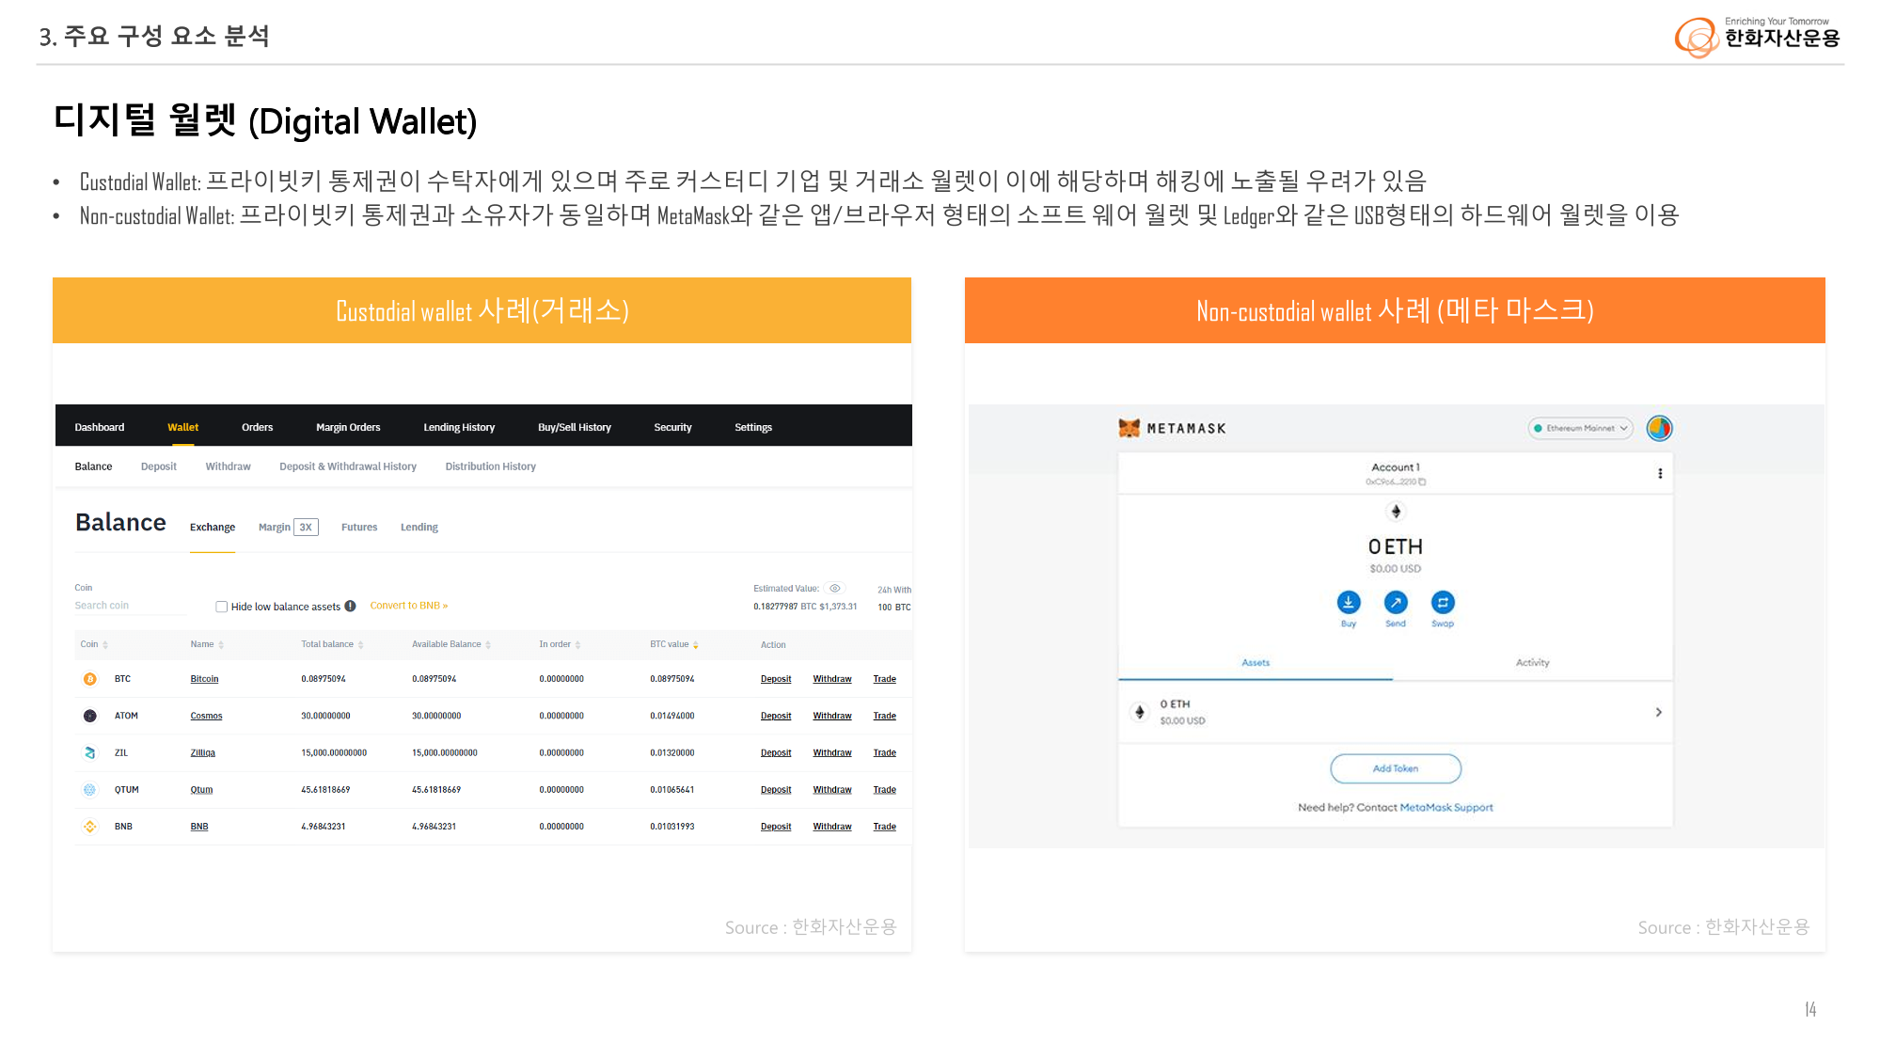Click the Convert to BNB link
Viewport: 1880px width, 1058px height.
pyautogui.click(x=408, y=606)
